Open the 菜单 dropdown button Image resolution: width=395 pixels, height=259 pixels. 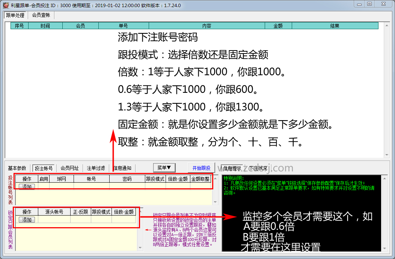pos(164,168)
